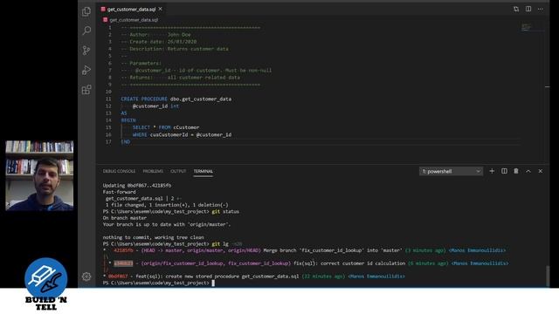Click the presenter webcam video
The height and width of the screenshot is (314, 559).
[39, 175]
